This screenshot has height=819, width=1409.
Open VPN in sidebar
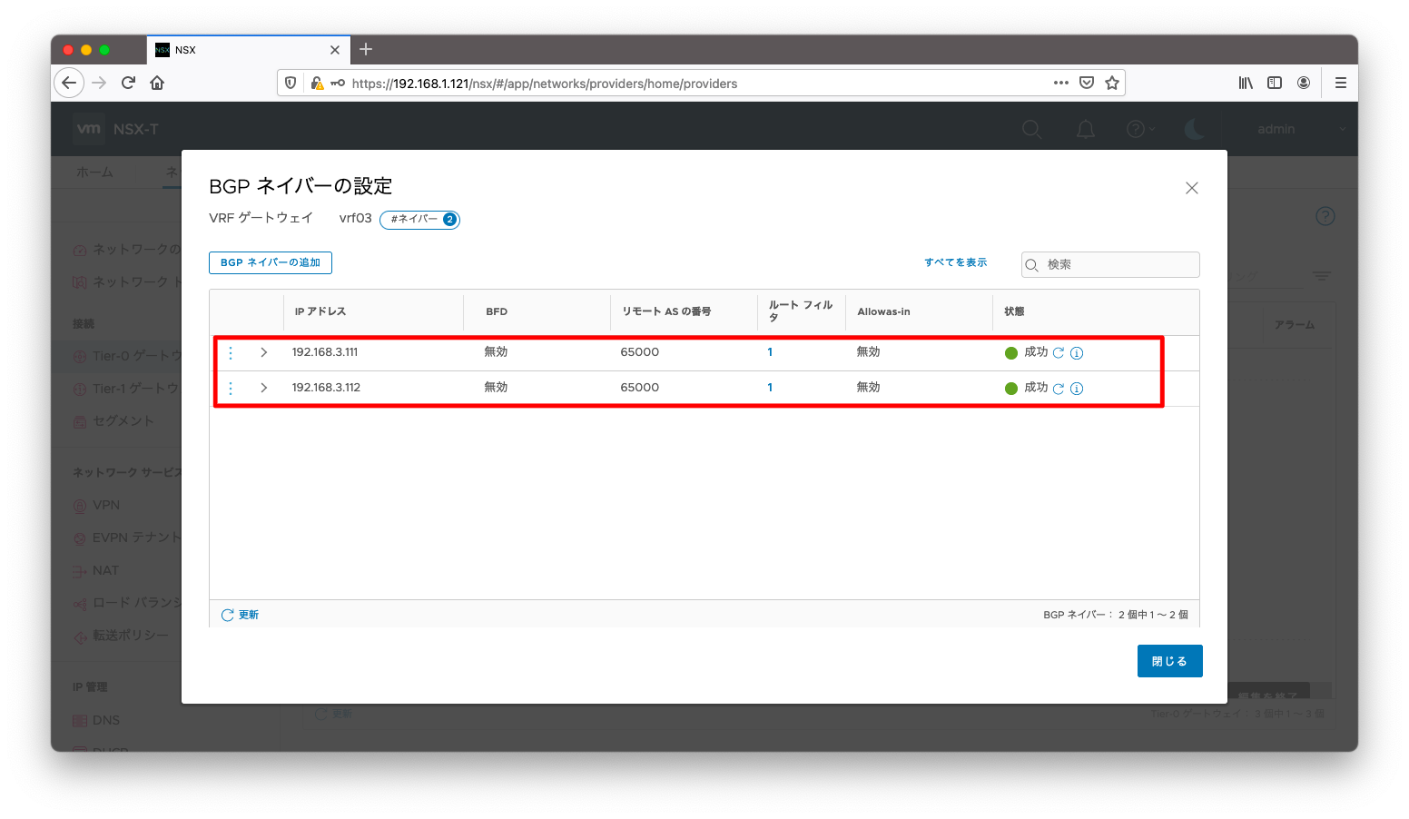coord(106,505)
